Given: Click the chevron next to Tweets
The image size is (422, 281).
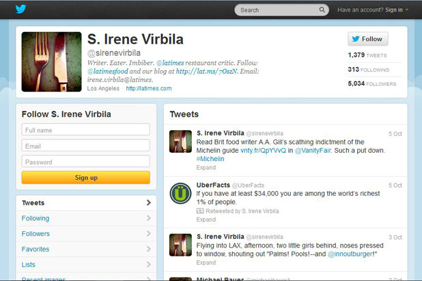Looking at the screenshot, I should tap(149, 203).
